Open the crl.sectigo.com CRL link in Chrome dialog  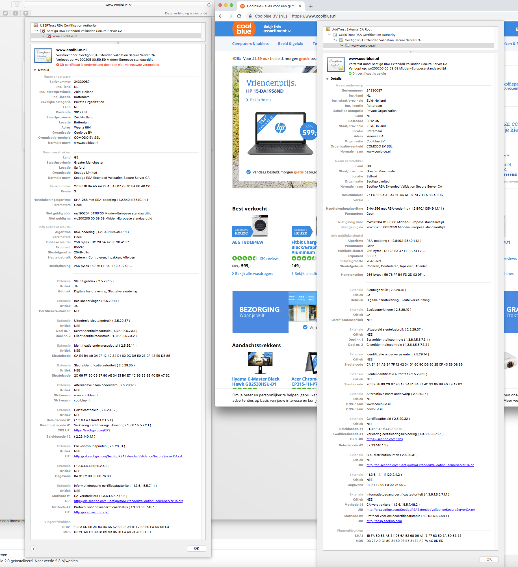(x=421, y=465)
